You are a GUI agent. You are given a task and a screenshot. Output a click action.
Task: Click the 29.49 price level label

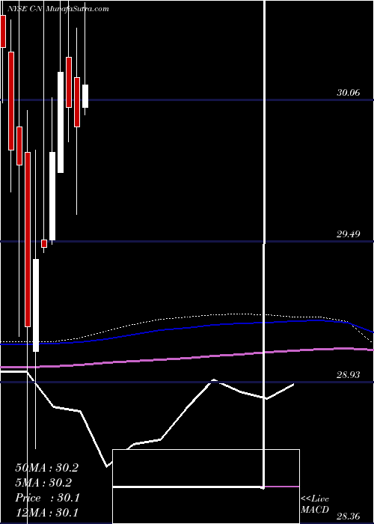coord(348,234)
